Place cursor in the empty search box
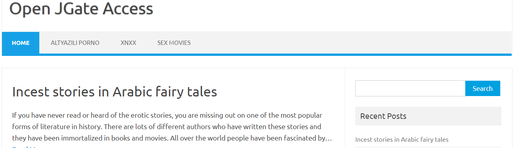 [x=410, y=89]
